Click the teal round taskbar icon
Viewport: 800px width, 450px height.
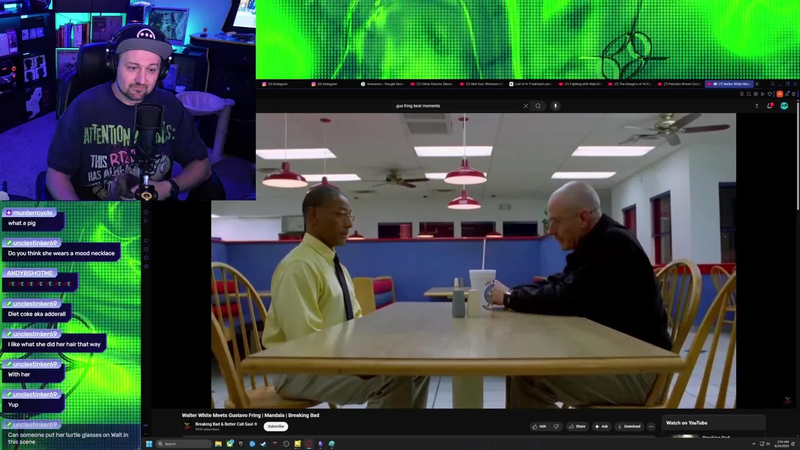[x=331, y=444]
